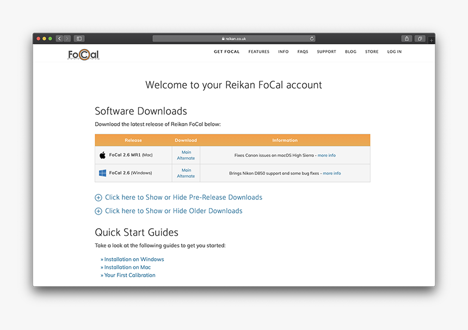
Task: Click the Safari back arrow button
Action: 59,39
